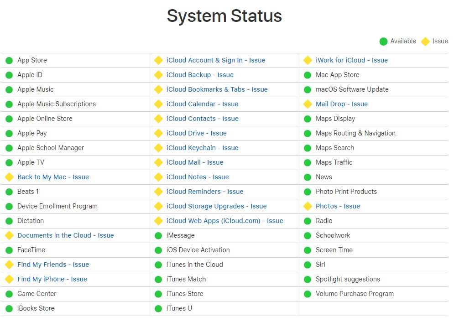Click the green Available dot in the legend
This screenshot has width=454, height=322.
tap(383, 42)
